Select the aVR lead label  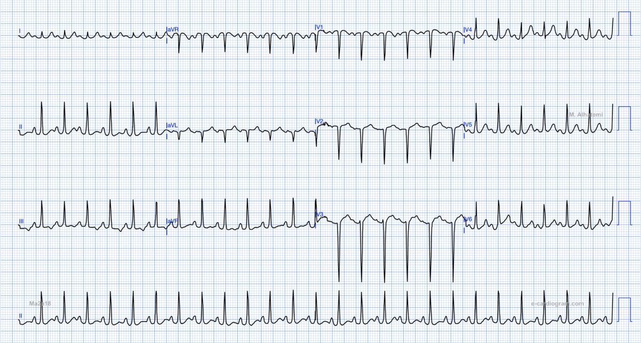click(173, 29)
